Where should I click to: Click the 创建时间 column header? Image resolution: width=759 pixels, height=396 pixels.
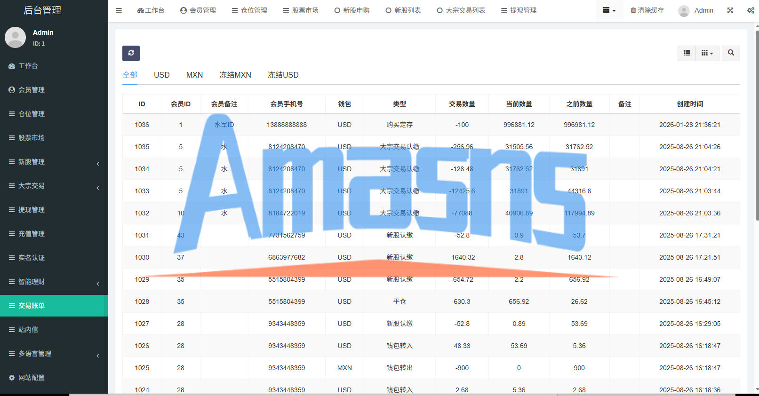tap(690, 104)
